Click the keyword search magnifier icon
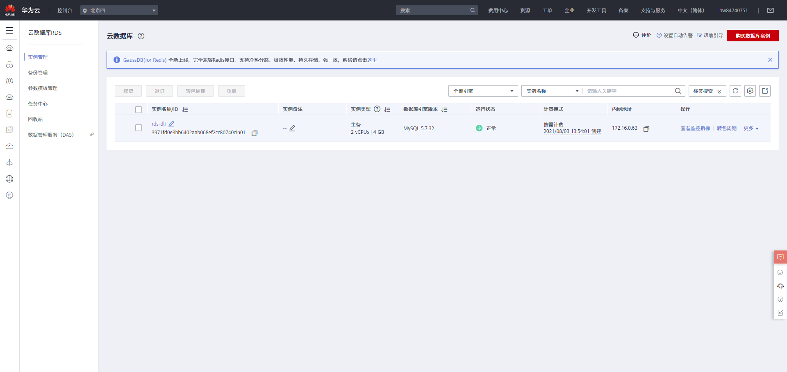 click(x=678, y=91)
